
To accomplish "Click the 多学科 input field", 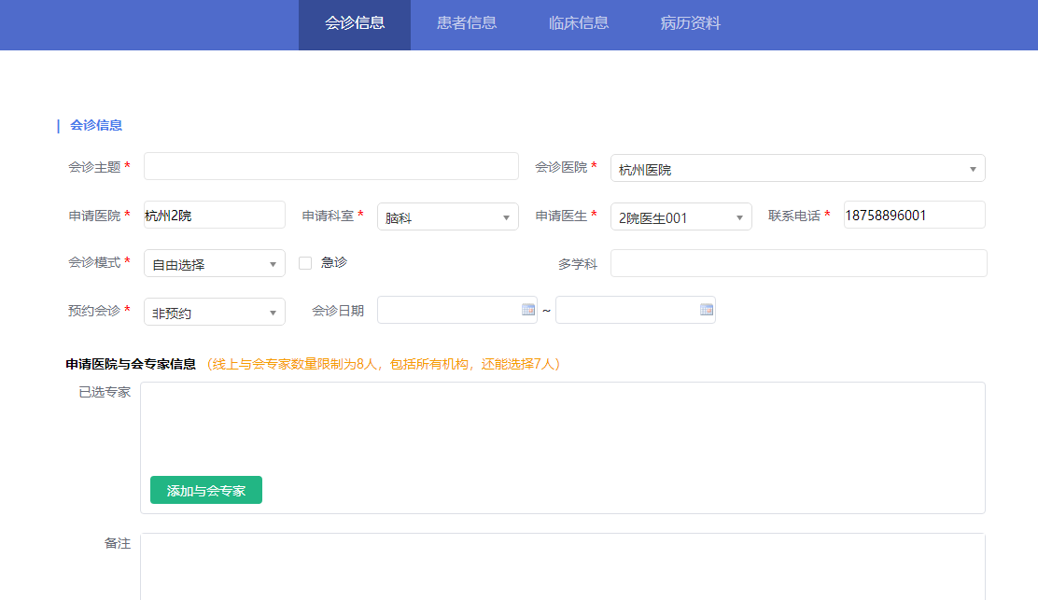I will pyautogui.click(x=798, y=263).
